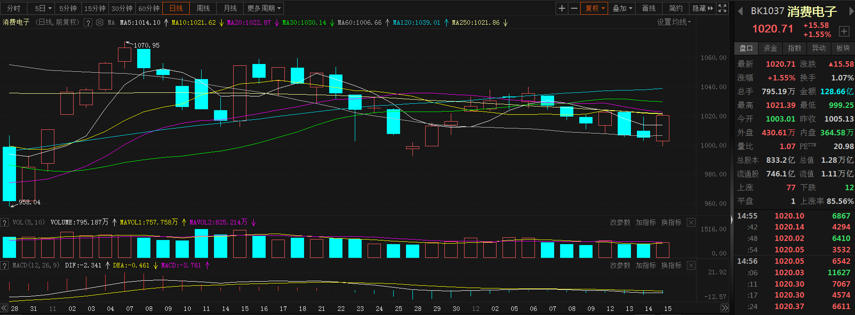Click 改参数 in the VOL panel
The image size is (855, 315).
click(620, 223)
